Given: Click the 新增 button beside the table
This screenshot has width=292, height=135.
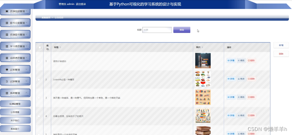Looking at the screenshot, I should (281, 45).
